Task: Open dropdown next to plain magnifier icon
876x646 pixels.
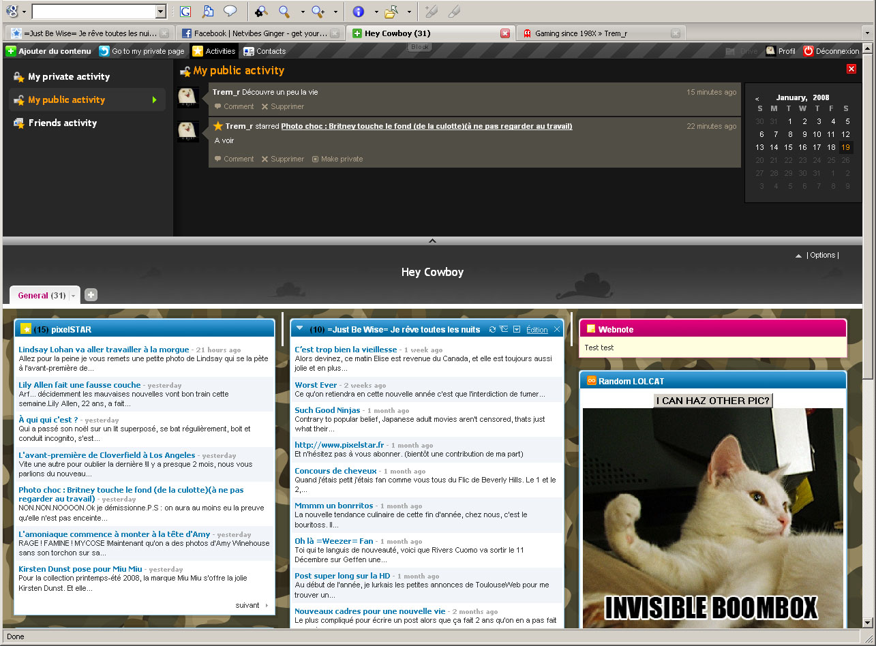Action: click(302, 12)
